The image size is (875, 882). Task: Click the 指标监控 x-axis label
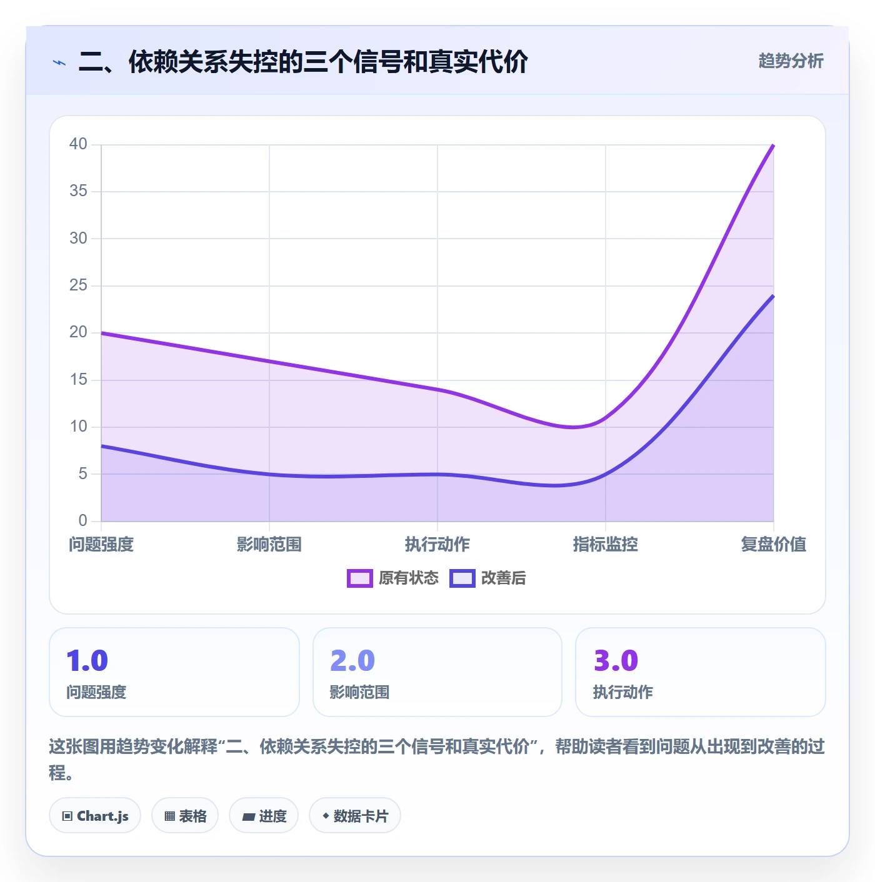[x=606, y=545]
